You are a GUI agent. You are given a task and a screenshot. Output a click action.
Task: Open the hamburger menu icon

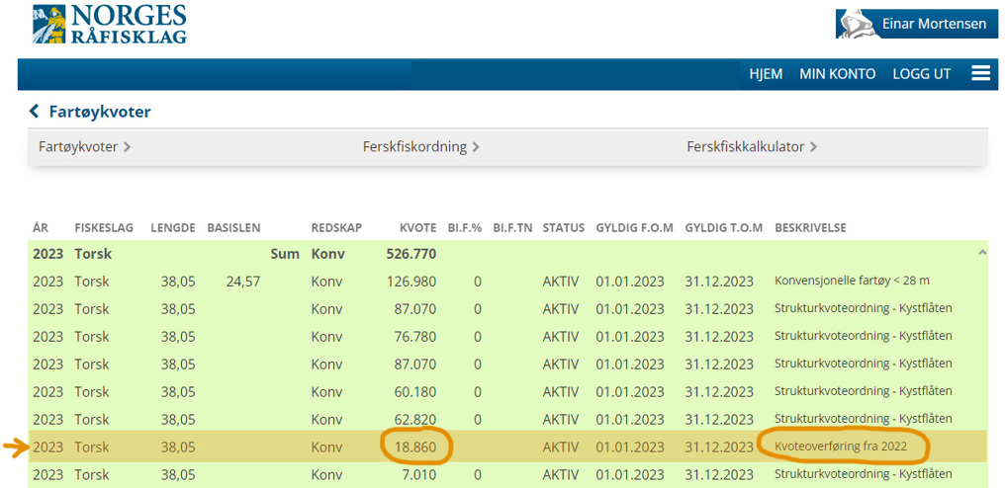[x=980, y=74]
